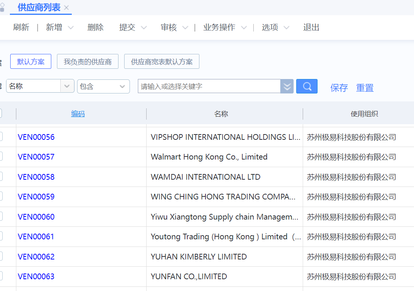Open supplier VEN00058
Viewport: 414px width, 291px height.
tap(36, 177)
